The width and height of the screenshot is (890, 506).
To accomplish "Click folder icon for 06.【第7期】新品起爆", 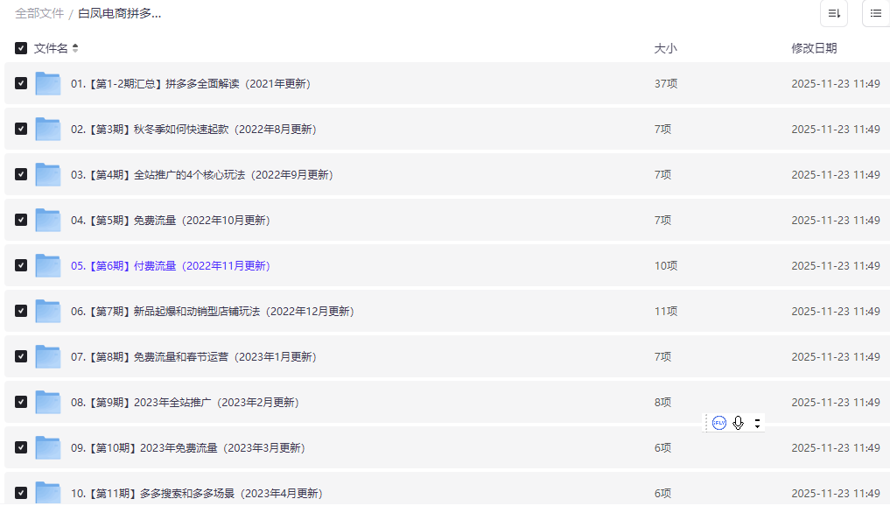I will coord(47,312).
